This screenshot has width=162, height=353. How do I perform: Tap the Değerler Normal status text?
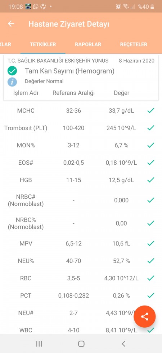point(44,81)
